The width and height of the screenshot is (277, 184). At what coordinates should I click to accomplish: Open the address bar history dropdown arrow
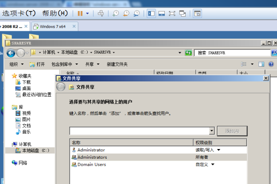(x=180, y=52)
